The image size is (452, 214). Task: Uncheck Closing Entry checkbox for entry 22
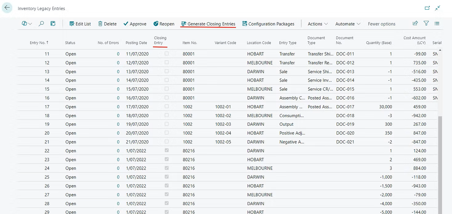pyautogui.click(x=167, y=151)
